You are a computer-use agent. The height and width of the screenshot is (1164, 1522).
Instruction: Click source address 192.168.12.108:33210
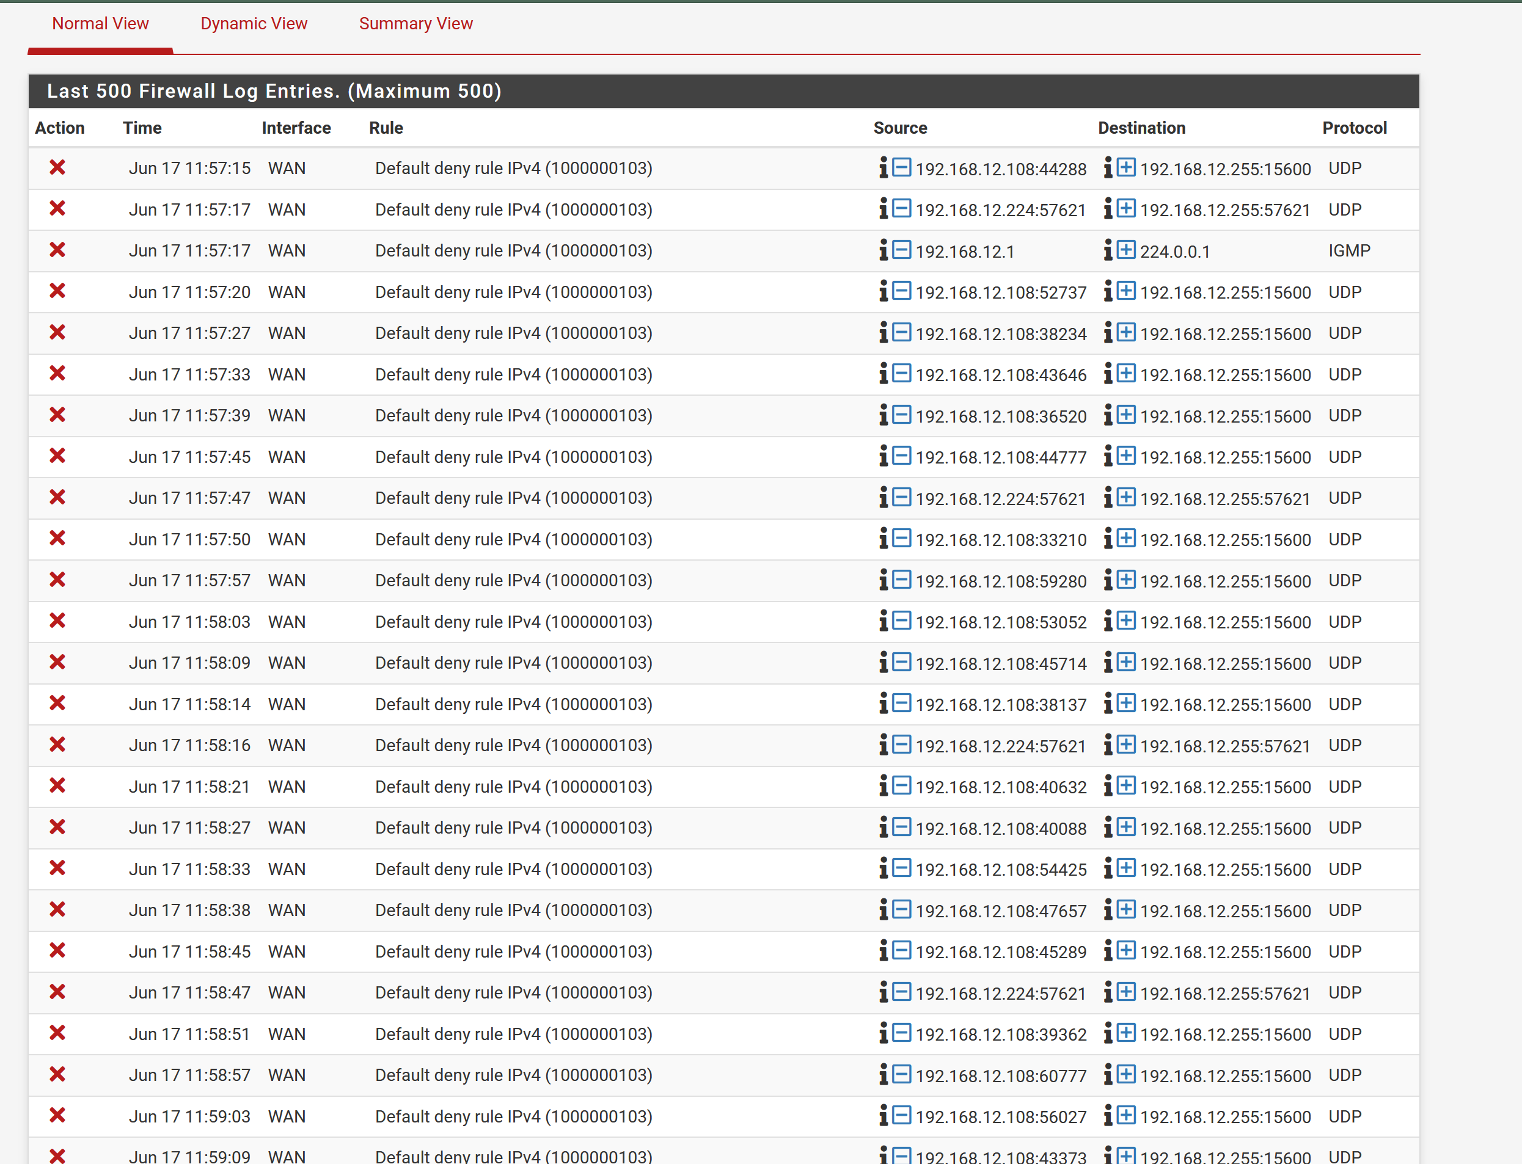pyautogui.click(x=1001, y=540)
